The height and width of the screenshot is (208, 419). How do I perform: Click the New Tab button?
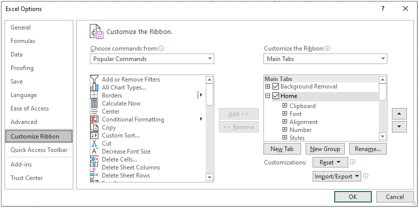click(282, 149)
